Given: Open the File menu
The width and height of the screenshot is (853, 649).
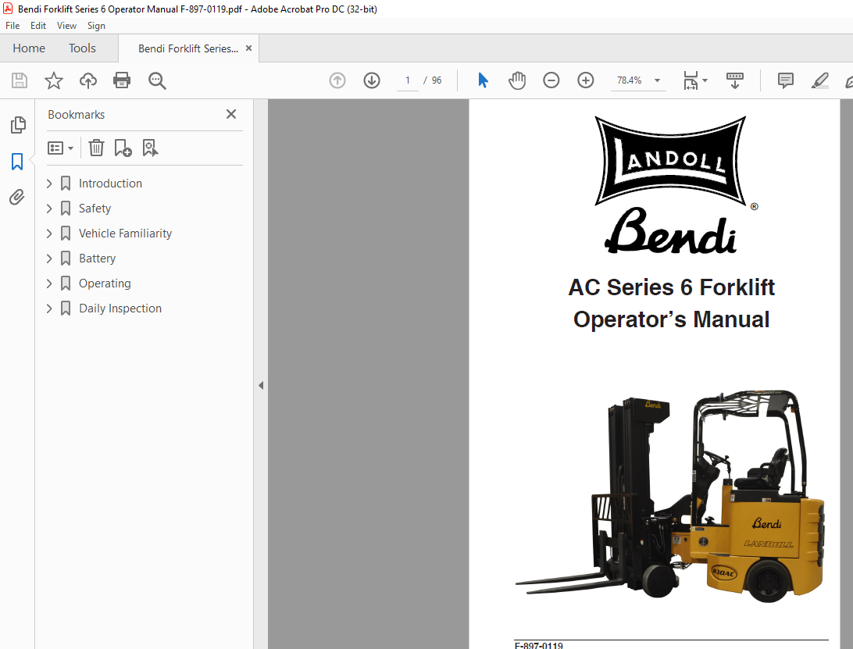Looking at the screenshot, I should [x=12, y=26].
